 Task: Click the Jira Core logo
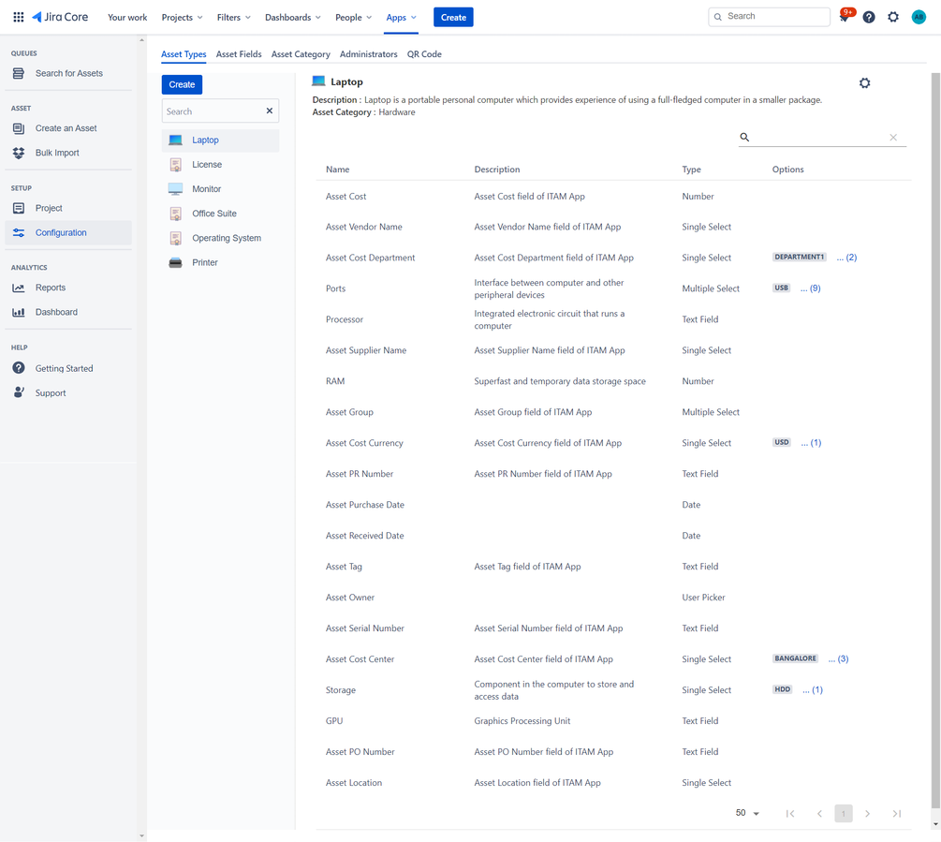pyautogui.click(x=60, y=18)
